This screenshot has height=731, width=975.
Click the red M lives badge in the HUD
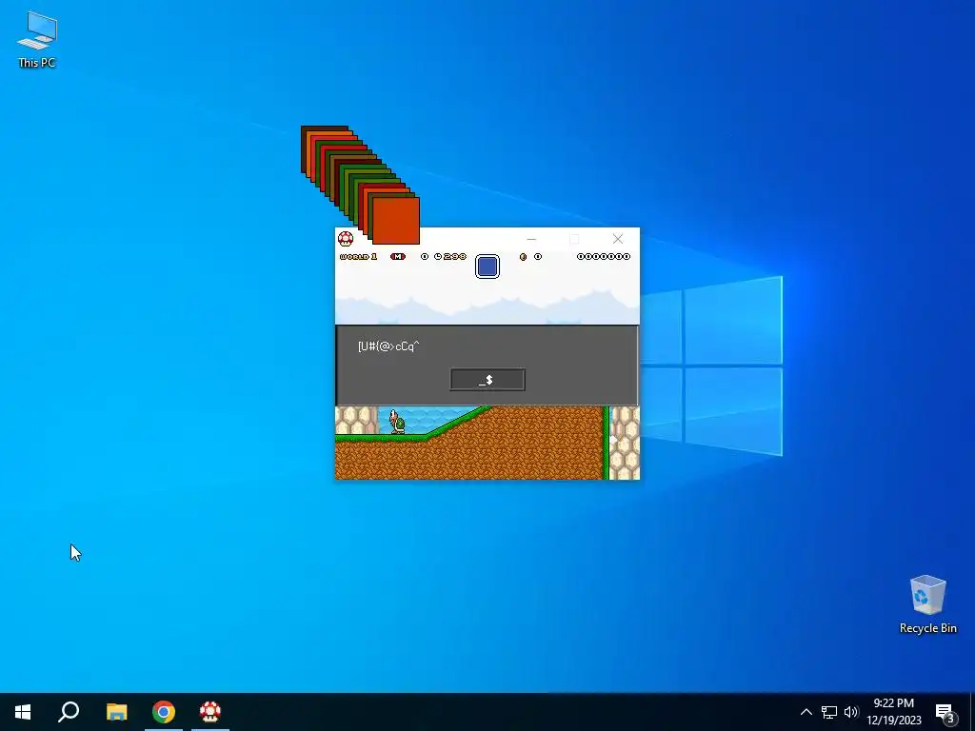398,257
